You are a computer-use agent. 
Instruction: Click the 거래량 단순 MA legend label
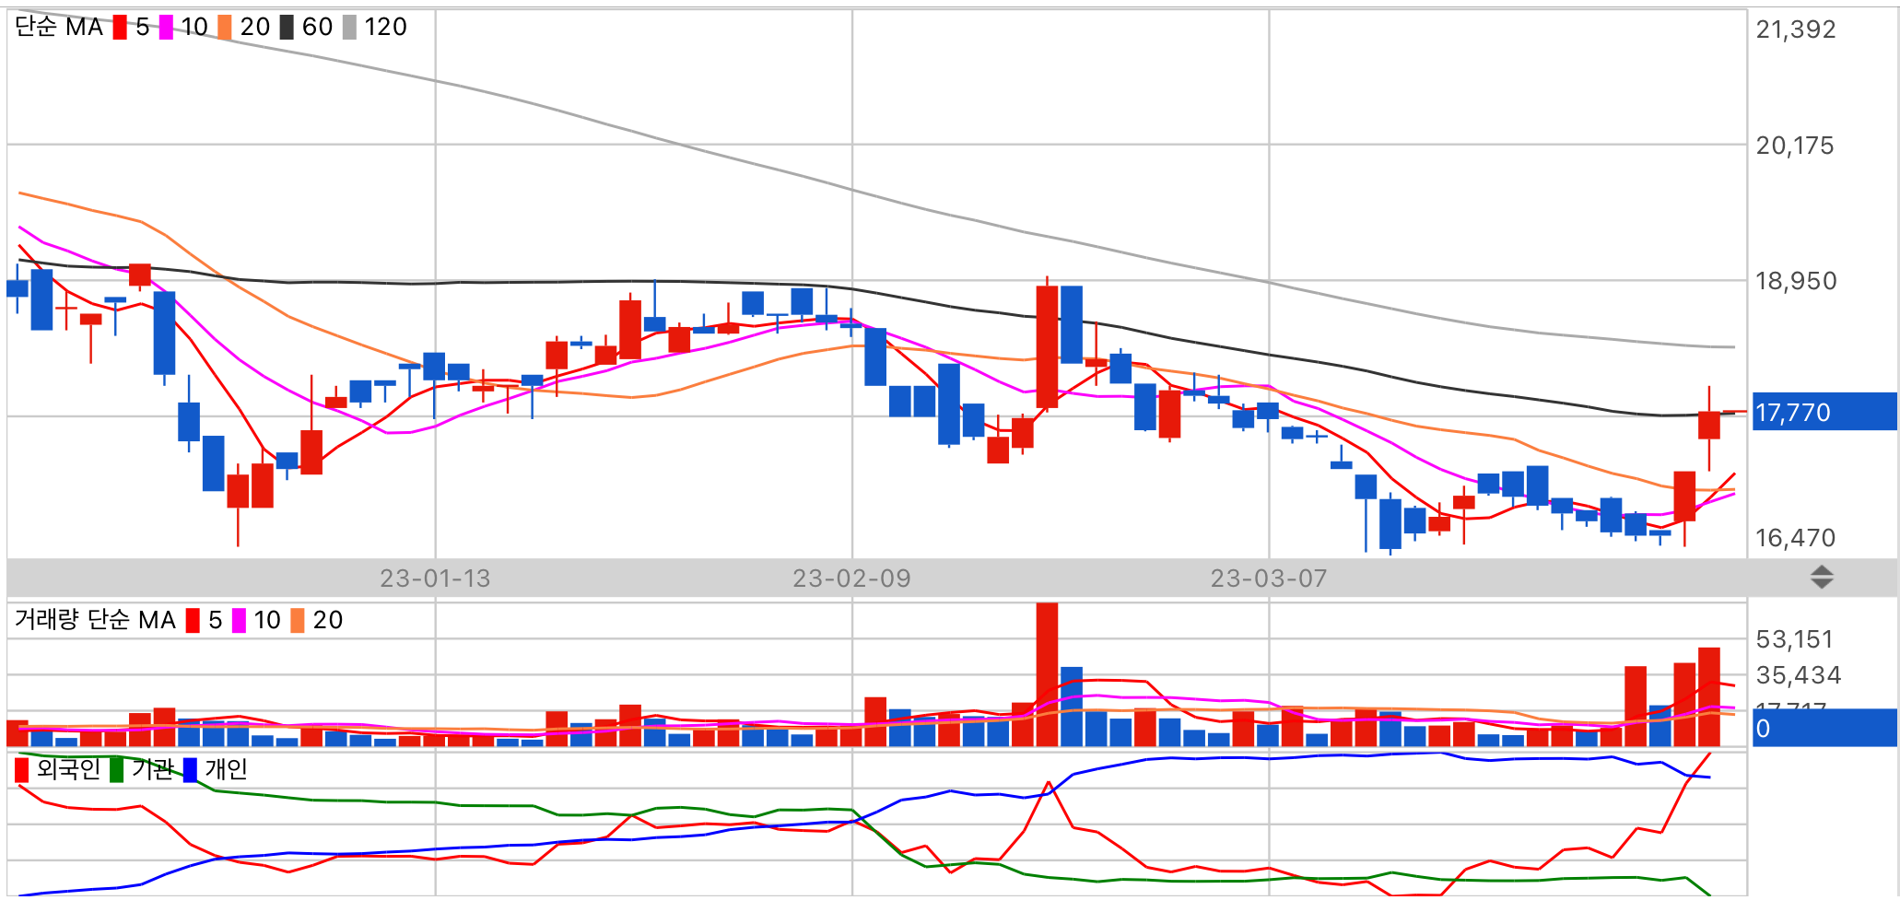click(95, 620)
